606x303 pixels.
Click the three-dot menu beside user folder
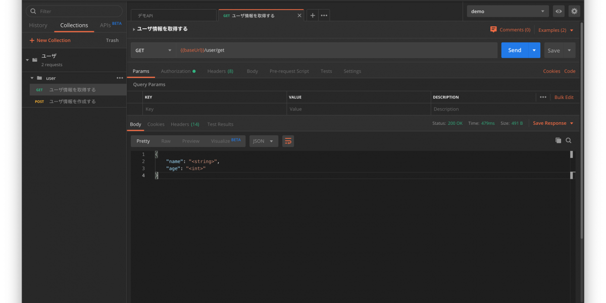pyautogui.click(x=120, y=78)
